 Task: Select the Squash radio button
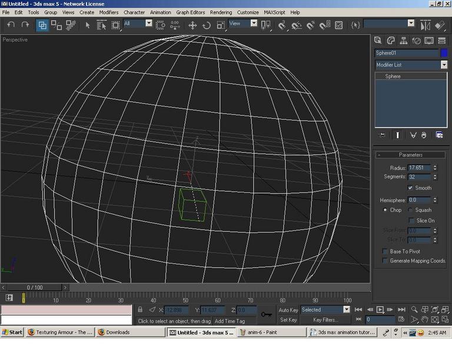410,210
